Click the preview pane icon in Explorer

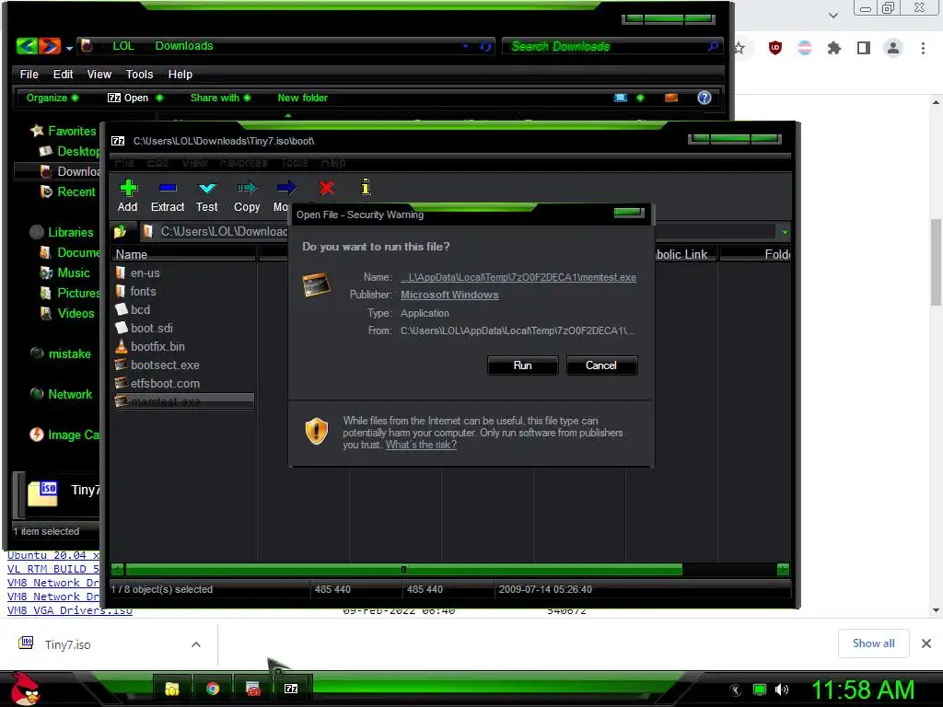click(671, 98)
